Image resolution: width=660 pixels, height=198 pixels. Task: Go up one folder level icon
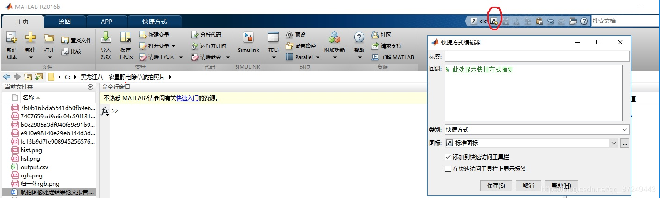click(x=28, y=77)
